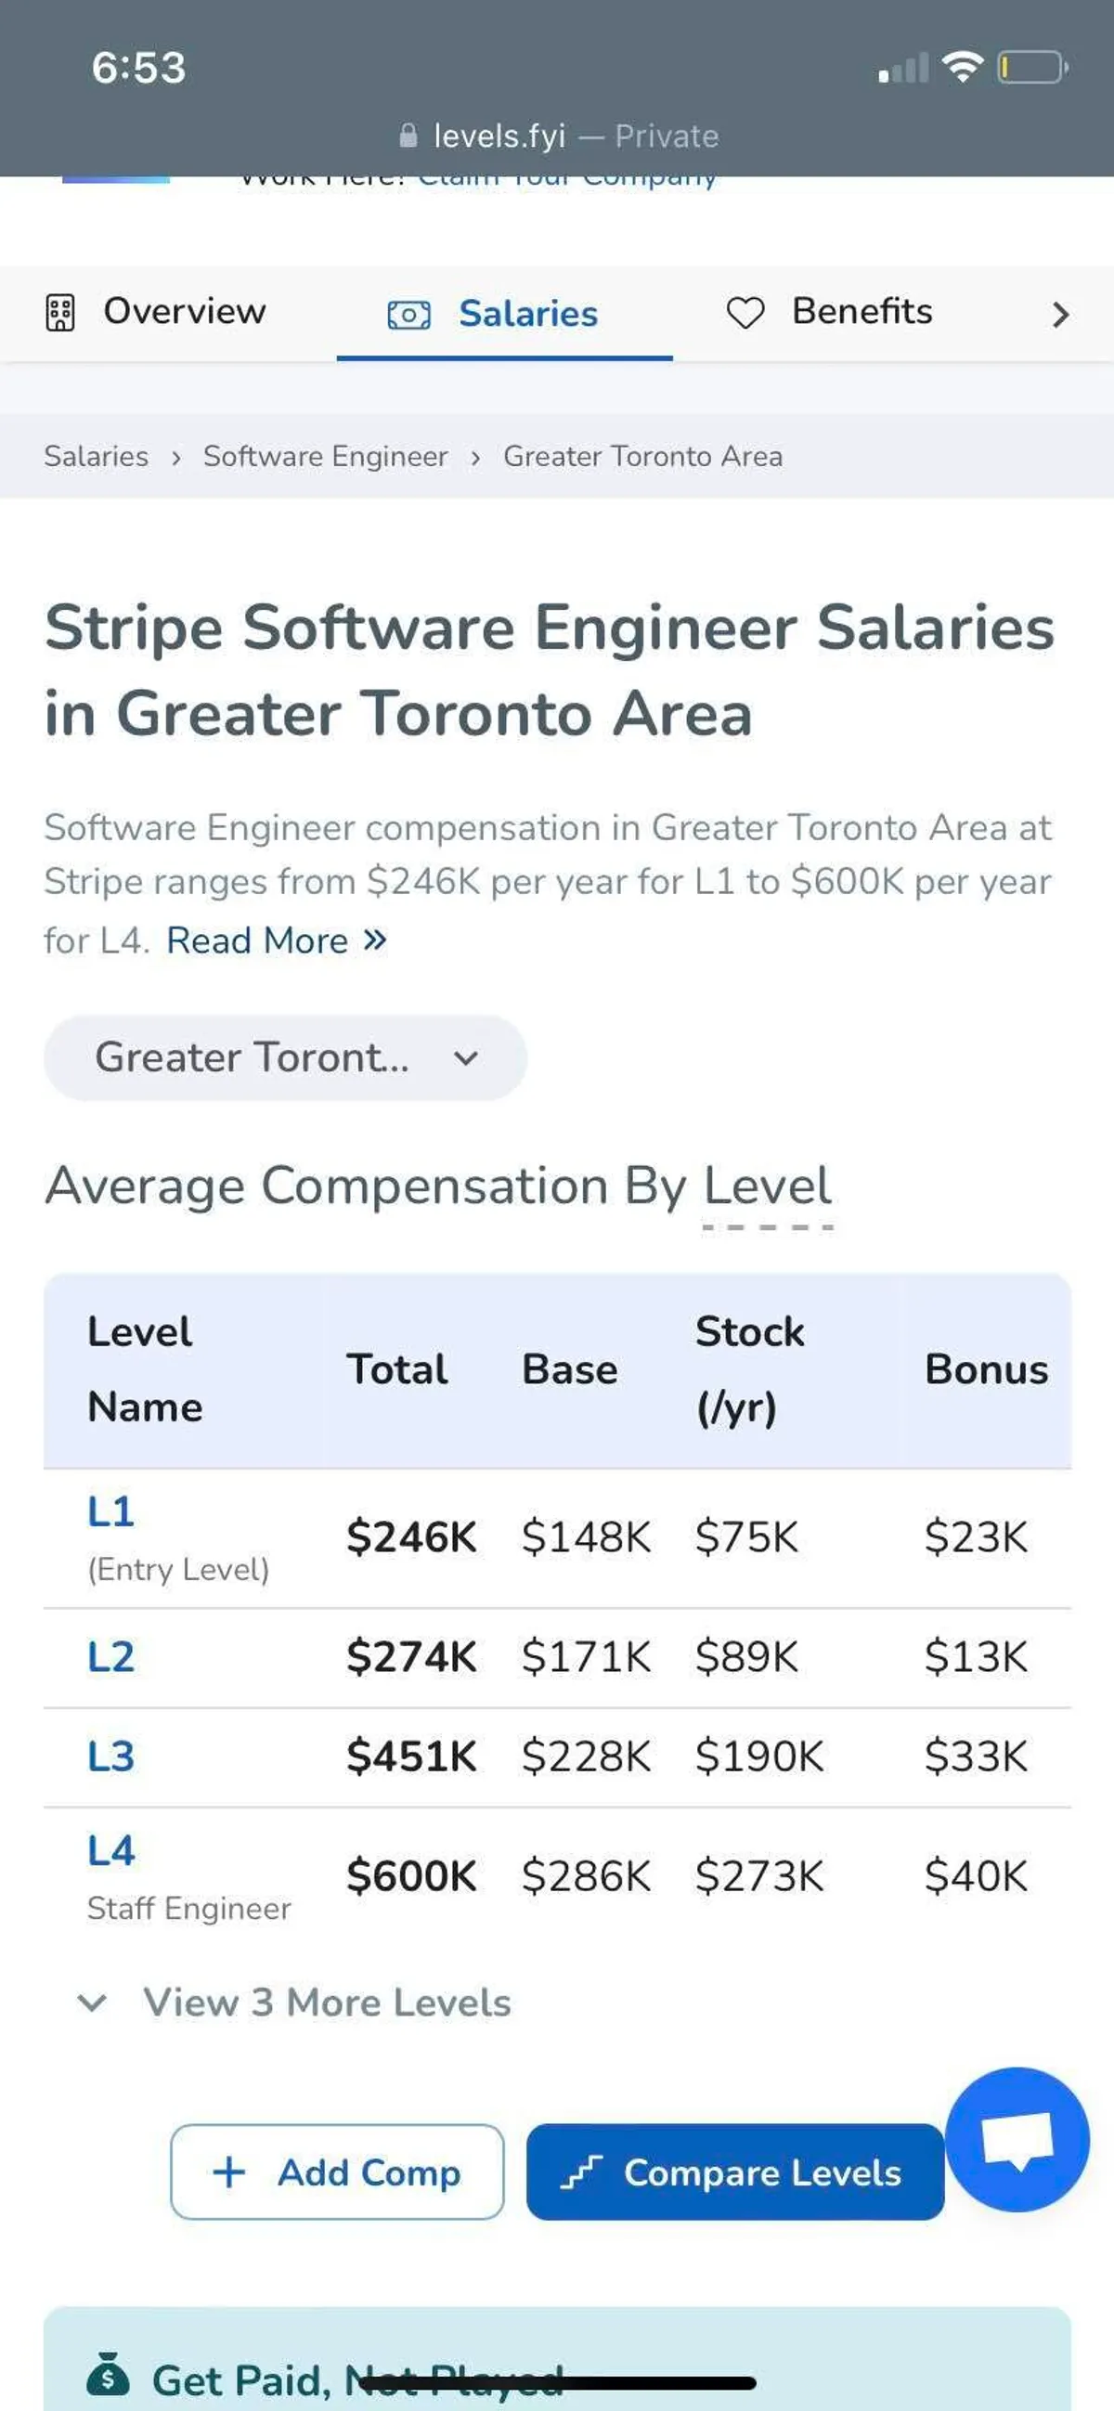Open the L1 entry level link
Screen dimensions: 1114x2411
tap(110, 1510)
